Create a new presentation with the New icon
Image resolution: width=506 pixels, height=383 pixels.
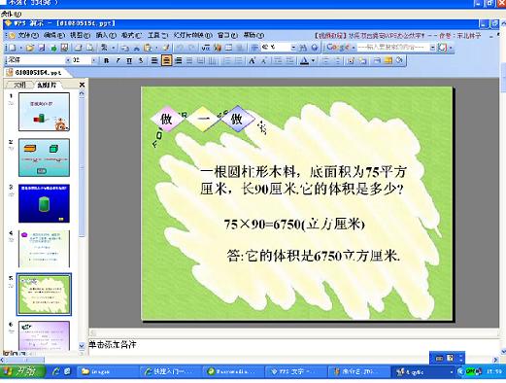click(12, 48)
